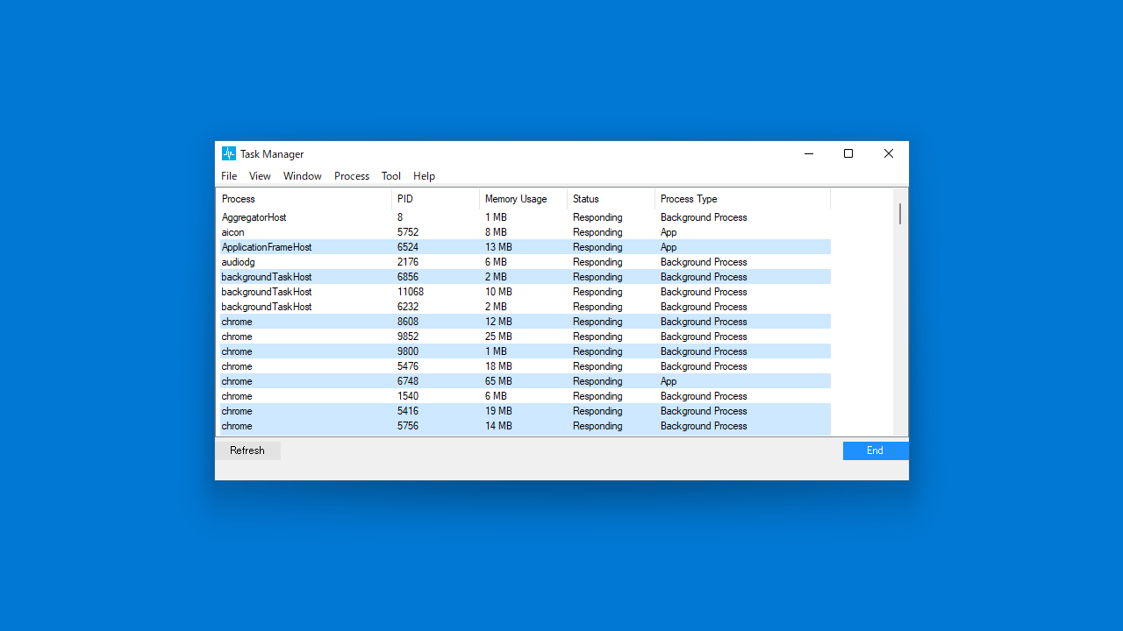Click PID value 5752
Viewport: 1123px width, 631px height.
point(408,232)
